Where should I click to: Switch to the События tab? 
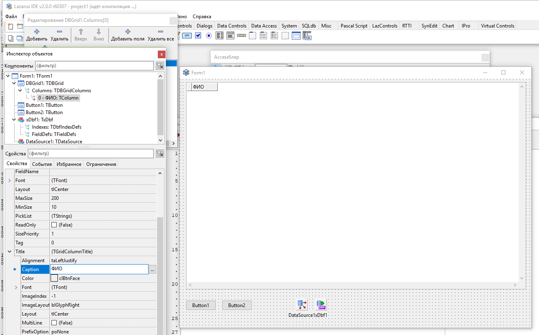tap(42, 164)
